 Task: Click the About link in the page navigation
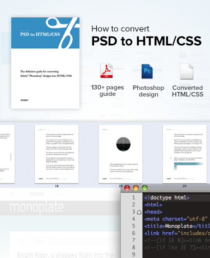(x=14, y=193)
